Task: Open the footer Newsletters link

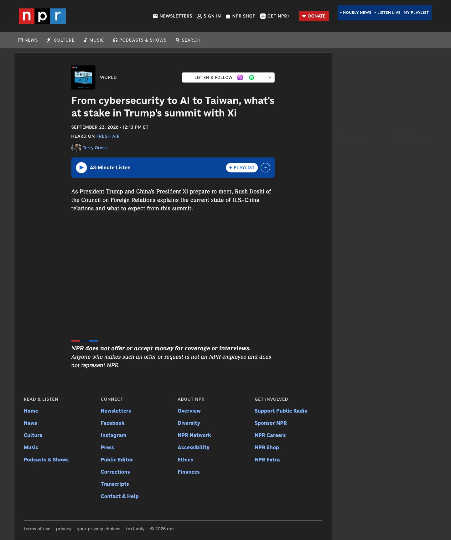Action: coord(116,411)
